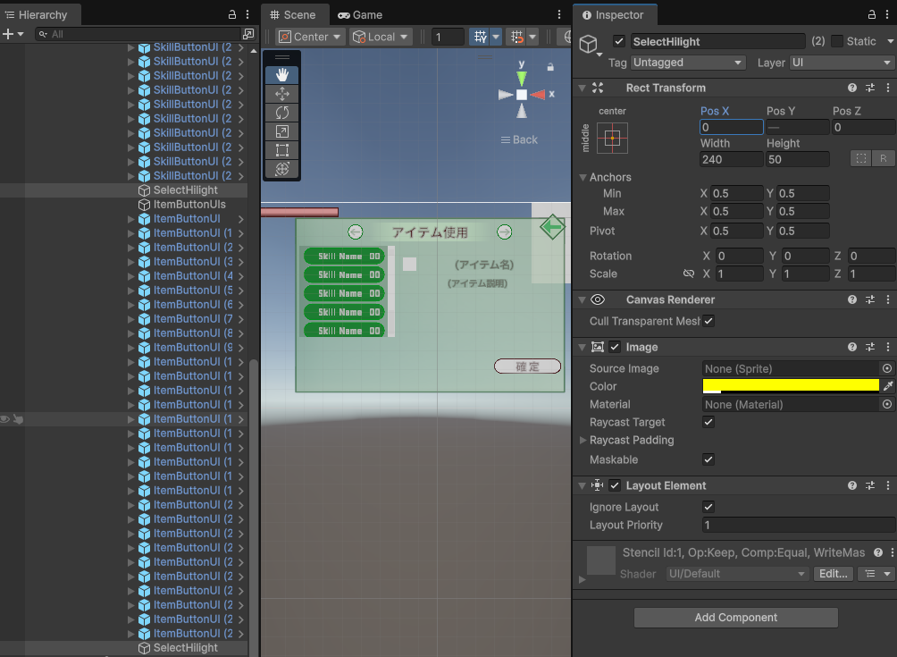
Task: Select the Scale tool
Action: (x=281, y=131)
